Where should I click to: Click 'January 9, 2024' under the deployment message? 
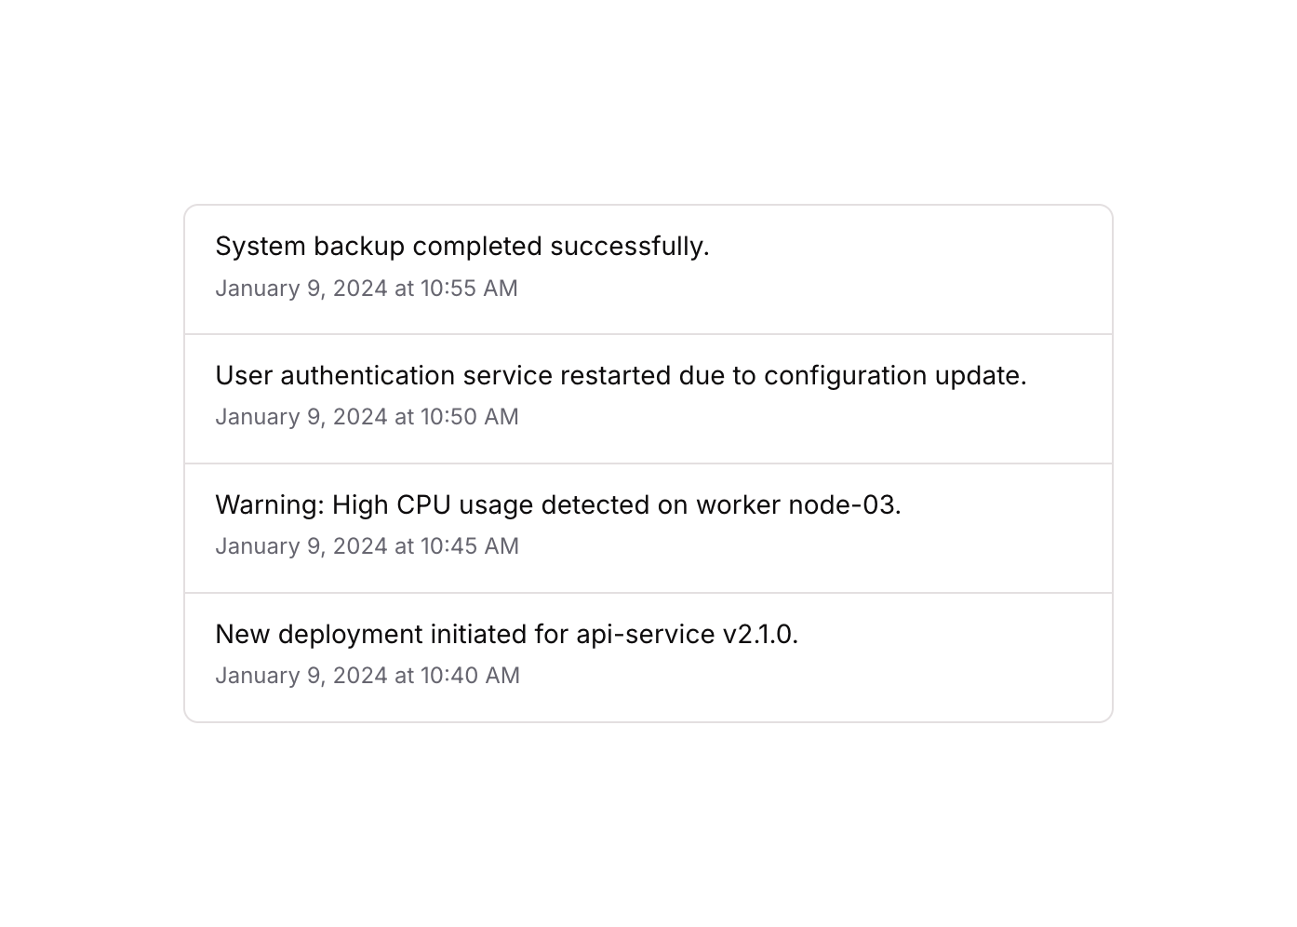[x=301, y=676]
